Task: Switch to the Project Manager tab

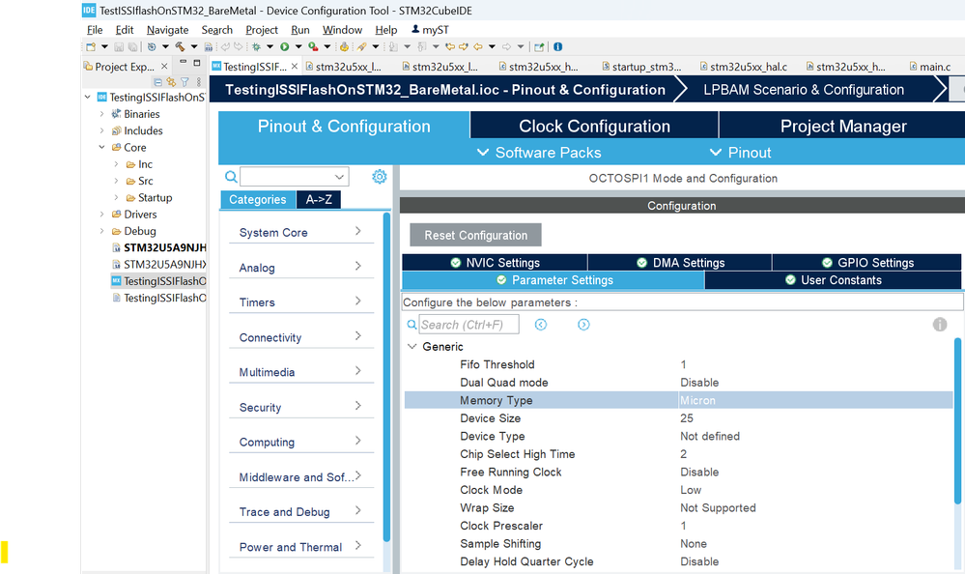Action: (x=842, y=126)
